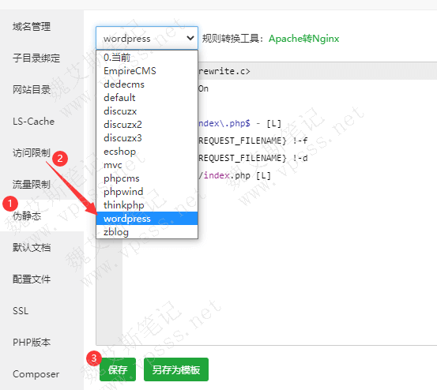This screenshot has width=437, height=390.
Task: Choose phpcms from the dropdown
Action: point(147,178)
